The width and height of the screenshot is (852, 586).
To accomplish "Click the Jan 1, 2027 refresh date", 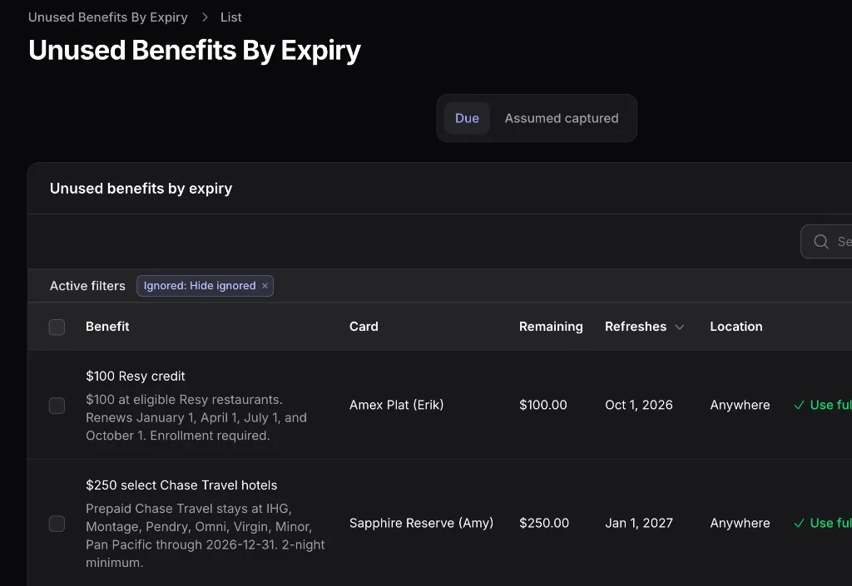I will point(639,523).
